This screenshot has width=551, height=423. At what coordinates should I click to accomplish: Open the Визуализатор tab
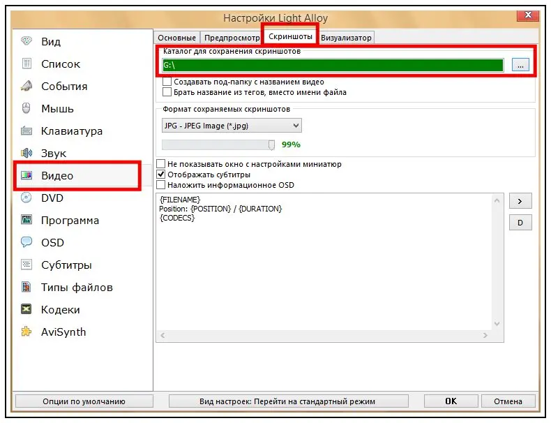coord(346,38)
